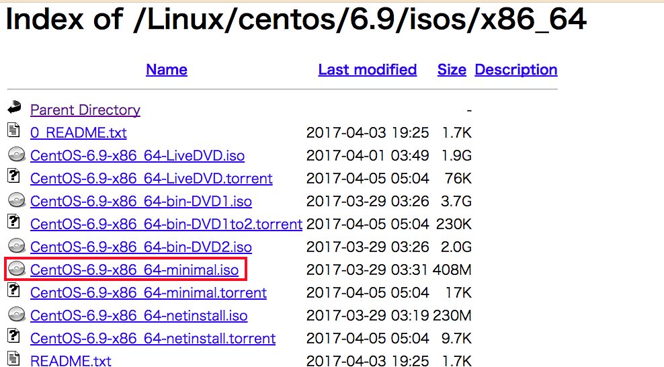Click the disc icon beside netinstall.iso
The height and width of the screenshot is (367, 664).
point(17,314)
